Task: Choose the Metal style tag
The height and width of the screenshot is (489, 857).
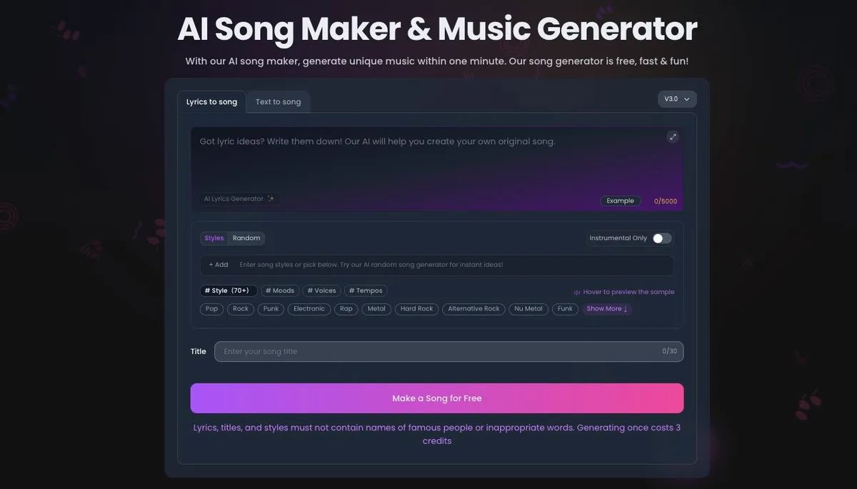Action: 376,309
